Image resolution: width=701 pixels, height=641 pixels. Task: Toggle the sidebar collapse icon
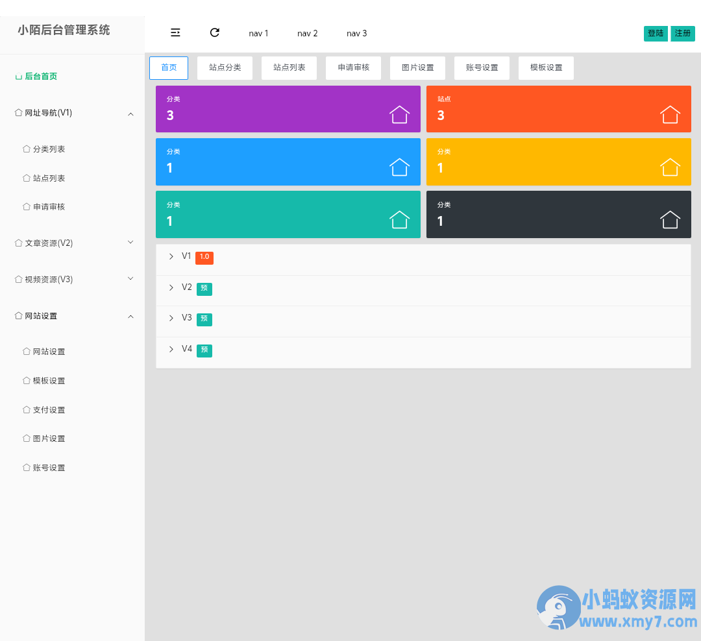click(x=175, y=32)
